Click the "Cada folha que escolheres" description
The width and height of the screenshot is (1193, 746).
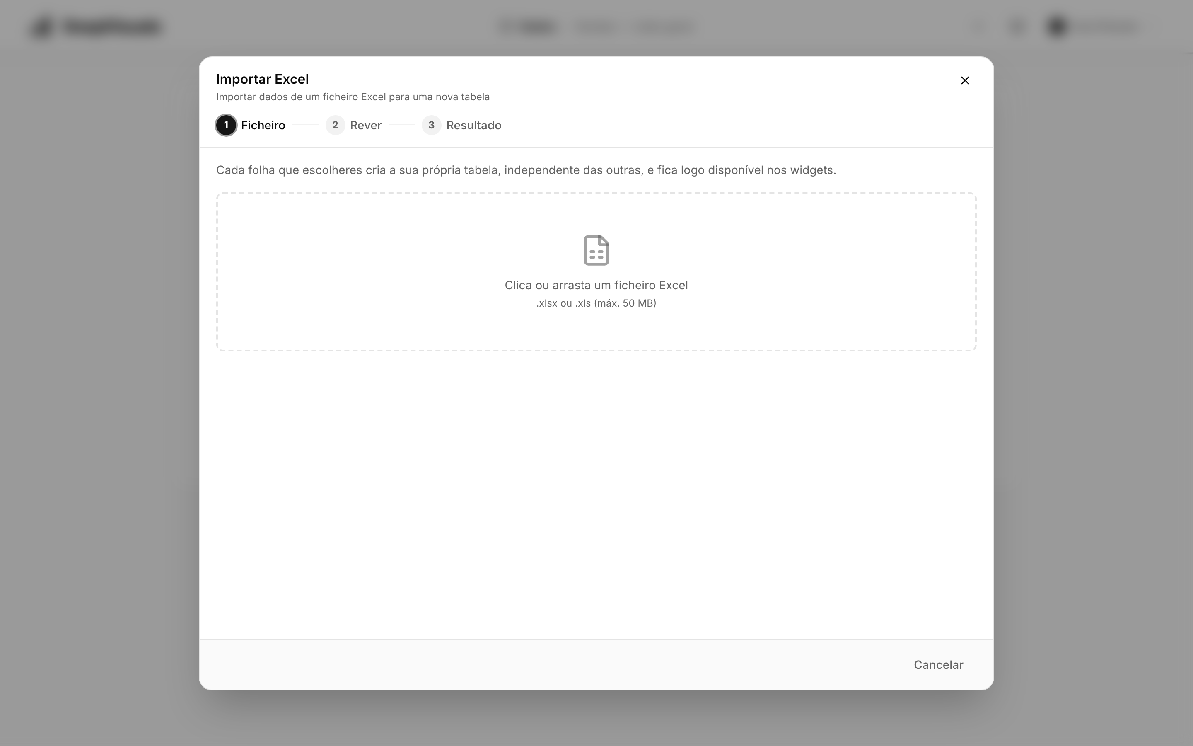(x=526, y=170)
